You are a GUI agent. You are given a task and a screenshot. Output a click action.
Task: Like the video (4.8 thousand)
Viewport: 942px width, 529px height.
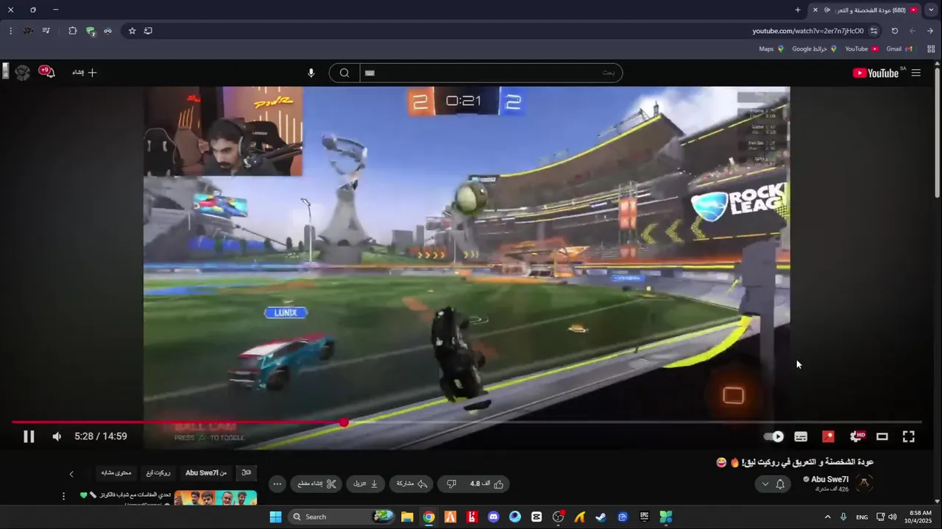point(486,483)
